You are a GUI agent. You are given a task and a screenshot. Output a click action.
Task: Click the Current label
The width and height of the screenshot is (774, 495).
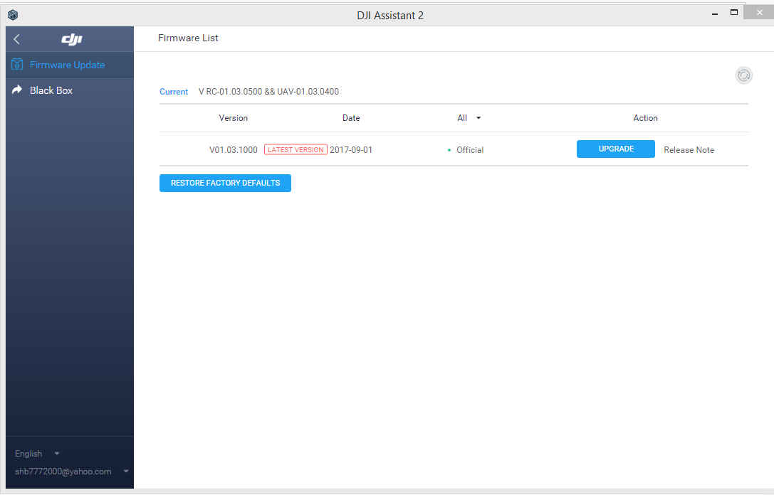174,92
